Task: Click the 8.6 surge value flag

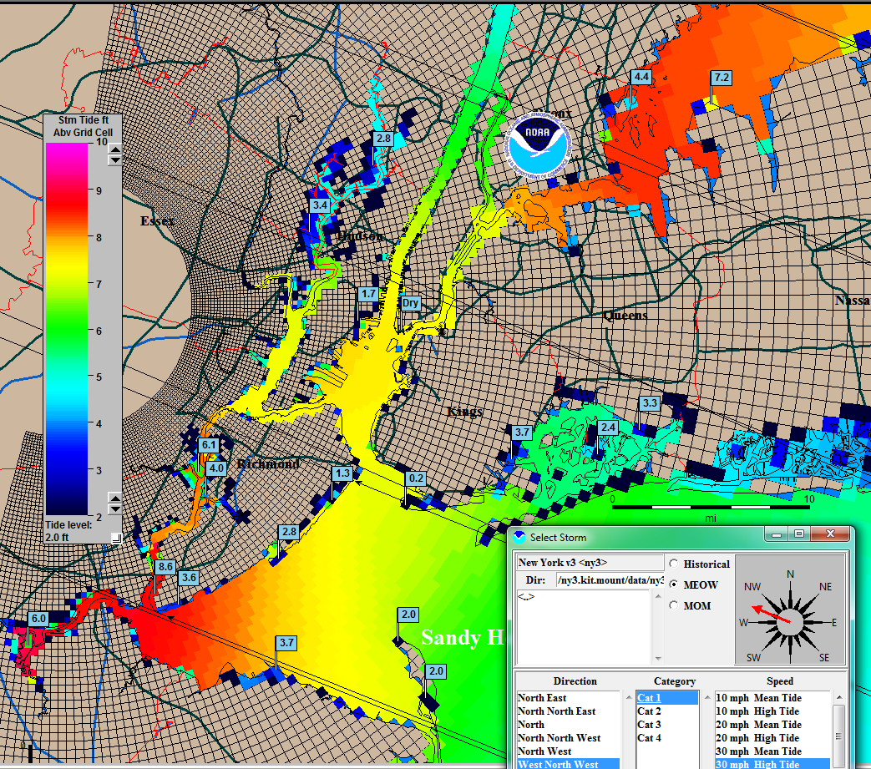Action: (165, 566)
